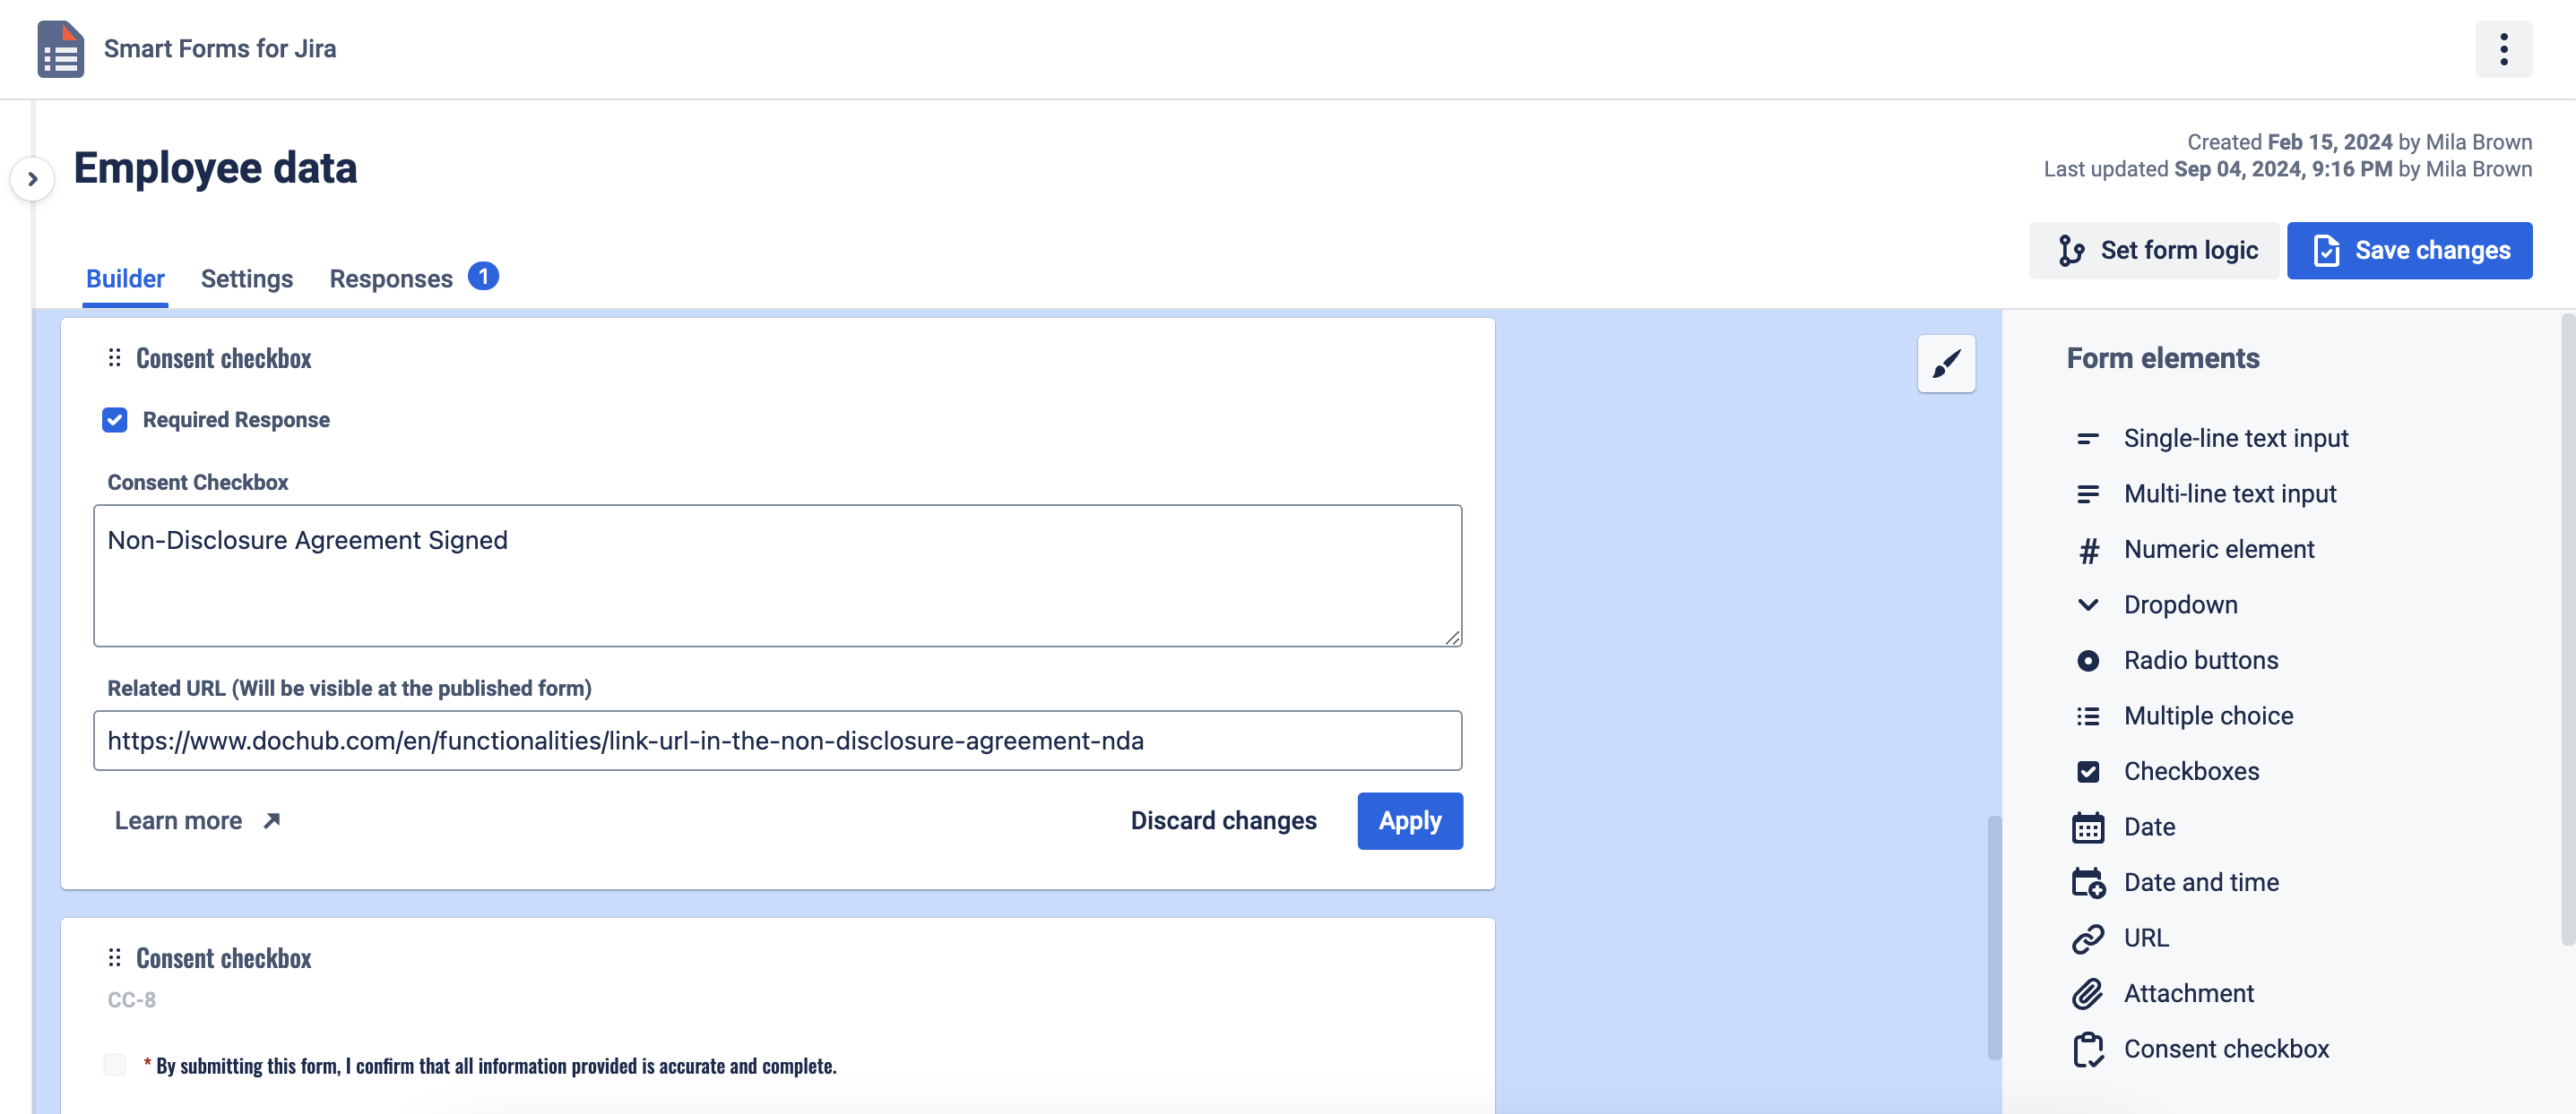Click the Multiple choice list icon

(2087, 716)
